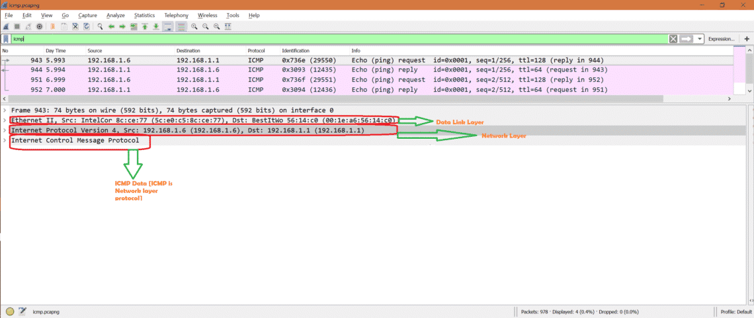Image resolution: width=754 pixels, height=318 pixels.
Task: Click inside the icmp filter field
Action: pyautogui.click(x=339, y=39)
